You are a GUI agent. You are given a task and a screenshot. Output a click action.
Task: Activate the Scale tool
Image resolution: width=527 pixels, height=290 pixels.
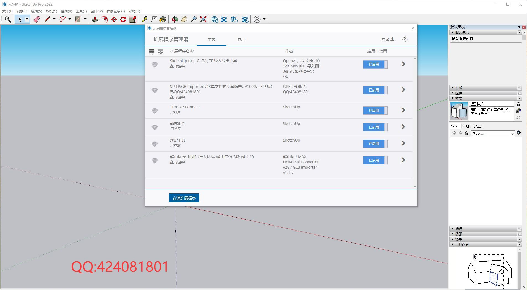[133, 19]
